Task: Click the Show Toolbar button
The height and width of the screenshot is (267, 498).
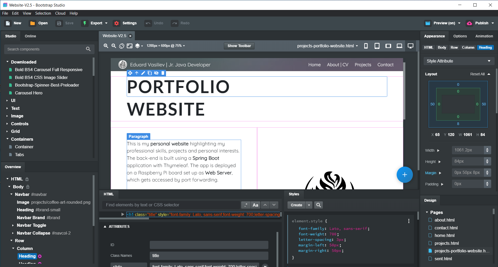Action: pos(239,46)
